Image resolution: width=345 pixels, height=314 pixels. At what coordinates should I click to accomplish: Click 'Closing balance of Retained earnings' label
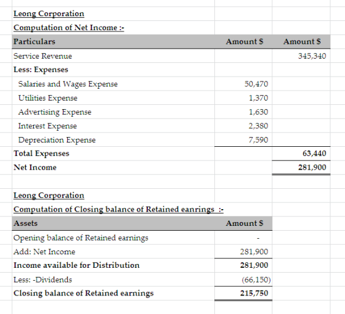click(x=83, y=293)
